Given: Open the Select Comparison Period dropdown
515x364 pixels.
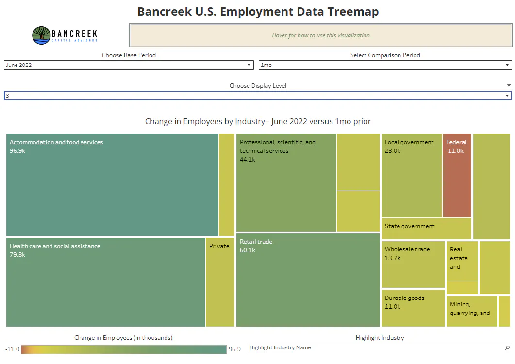Looking at the screenshot, I should (385, 65).
